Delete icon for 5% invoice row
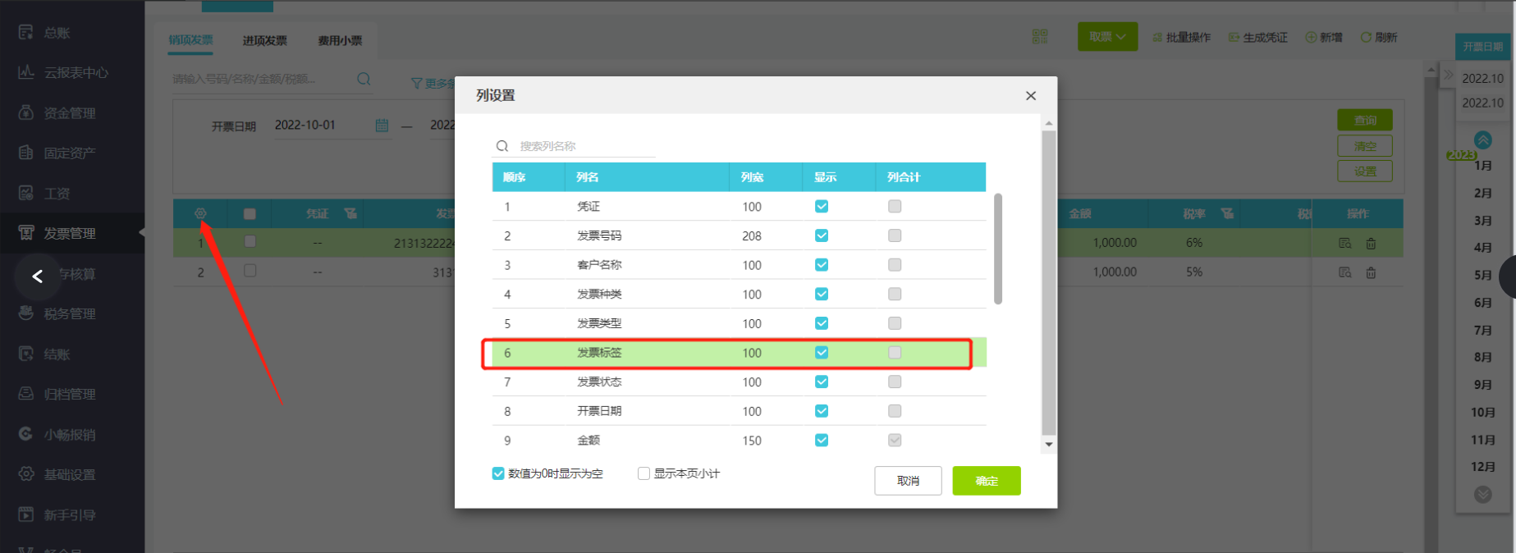 coord(1371,272)
